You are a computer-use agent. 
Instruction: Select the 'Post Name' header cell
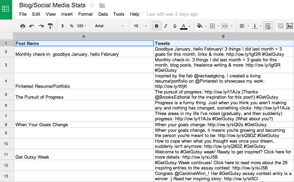click(84, 43)
